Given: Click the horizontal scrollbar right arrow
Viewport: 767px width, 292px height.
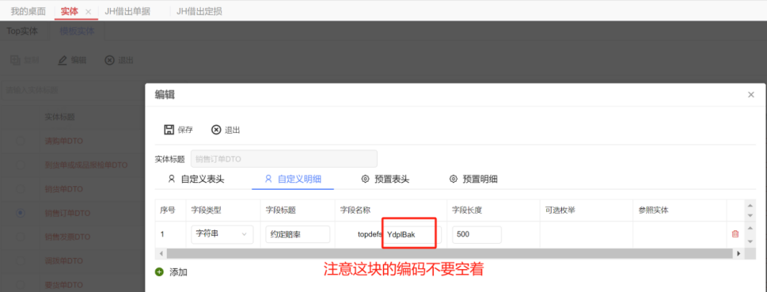Looking at the screenshot, I should (x=739, y=253).
